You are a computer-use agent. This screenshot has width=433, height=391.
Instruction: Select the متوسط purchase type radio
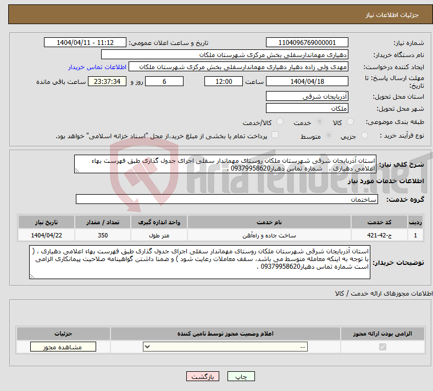tap(329, 135)
